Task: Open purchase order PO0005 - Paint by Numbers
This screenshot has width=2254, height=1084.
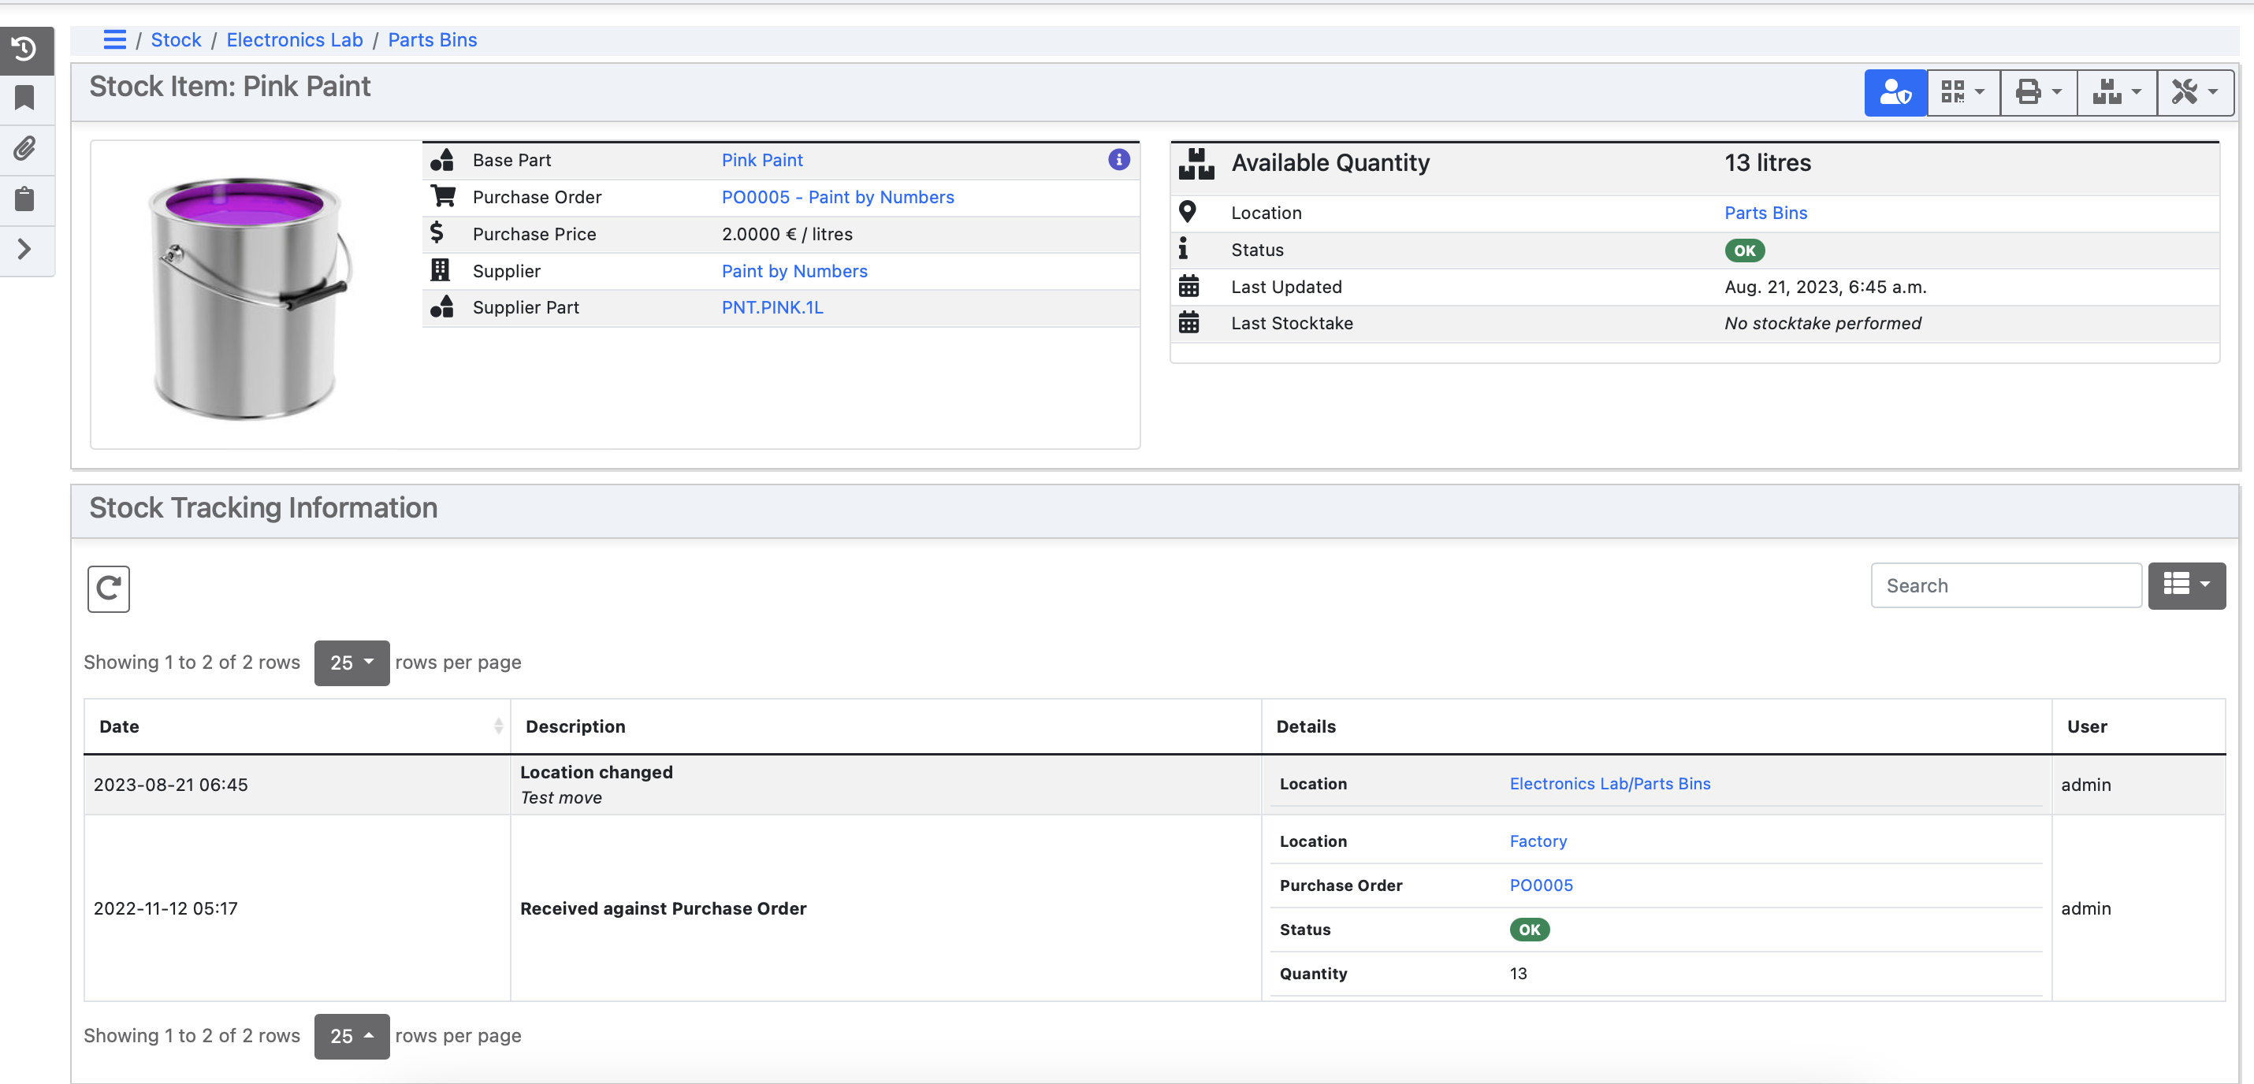Action: point(838,197)
